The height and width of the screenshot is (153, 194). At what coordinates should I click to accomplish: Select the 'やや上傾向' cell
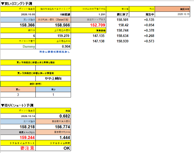53,78
